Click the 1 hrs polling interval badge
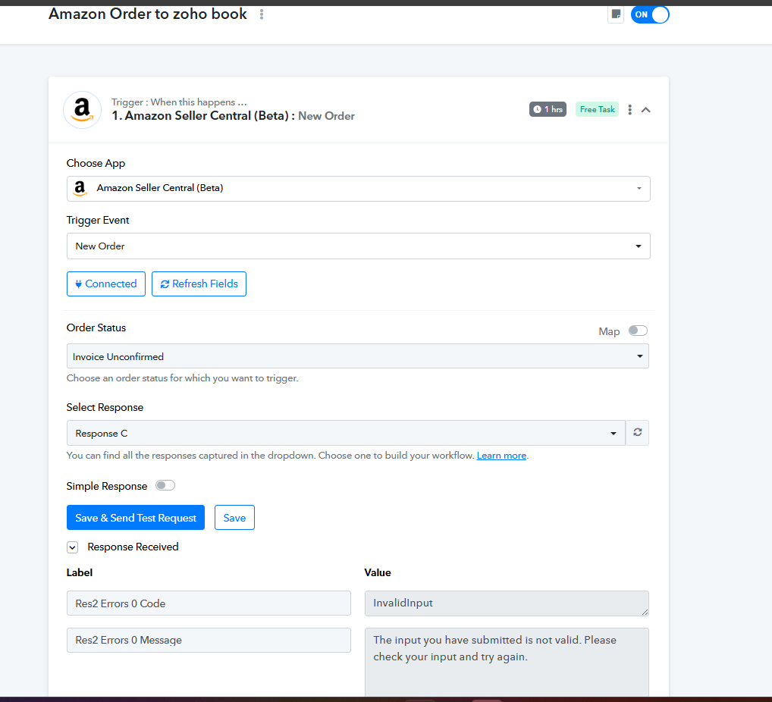This screenshot has width=772, height=702. point(548,110)
